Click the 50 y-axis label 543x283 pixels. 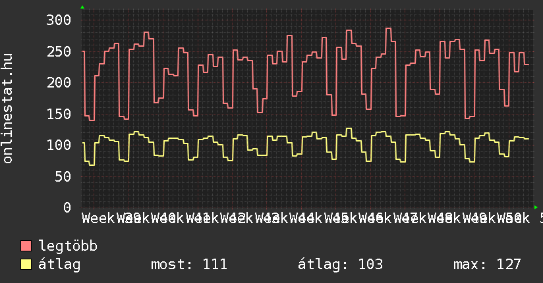[62, 176]
